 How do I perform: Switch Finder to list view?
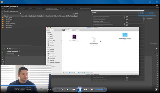[66, 30]
